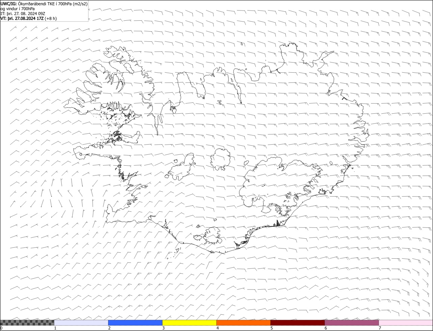The image size is (433, 331).
Task: Click the yellow 3–4 legend swatch
Action: click(x=189, y=322)
